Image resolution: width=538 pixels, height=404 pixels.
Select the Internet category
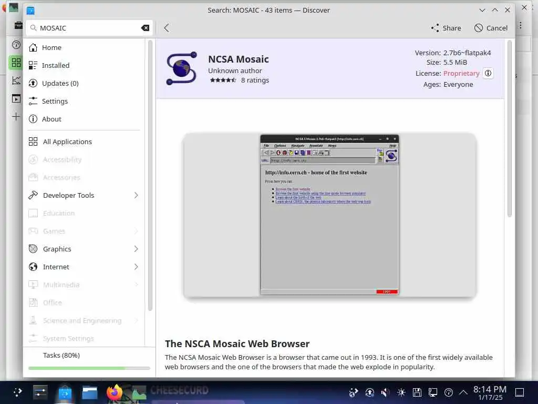(85, 267)
